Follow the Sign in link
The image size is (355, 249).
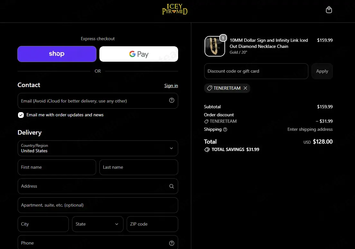pyautogui.click(x=171, y=85)
